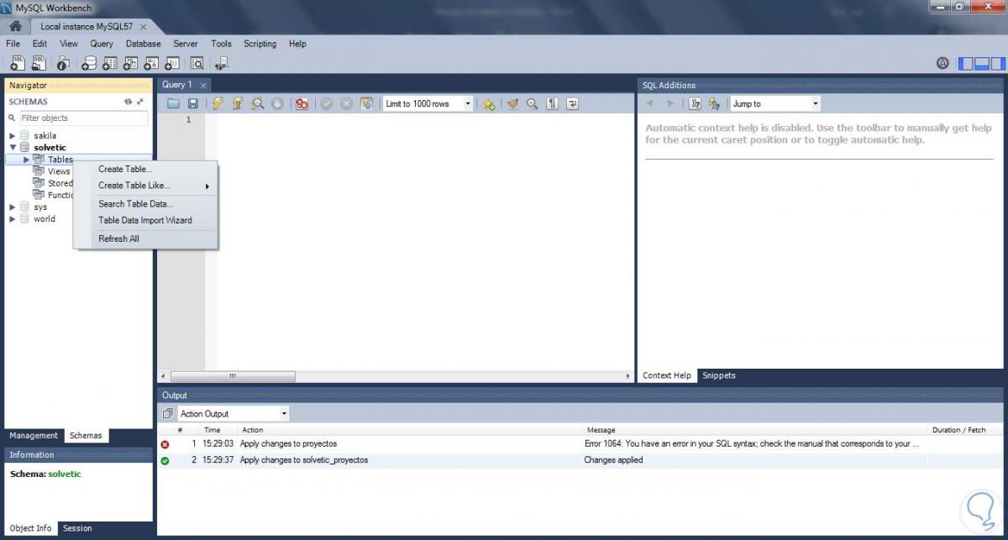Create a new table toolbar icon

pos(110,63)
